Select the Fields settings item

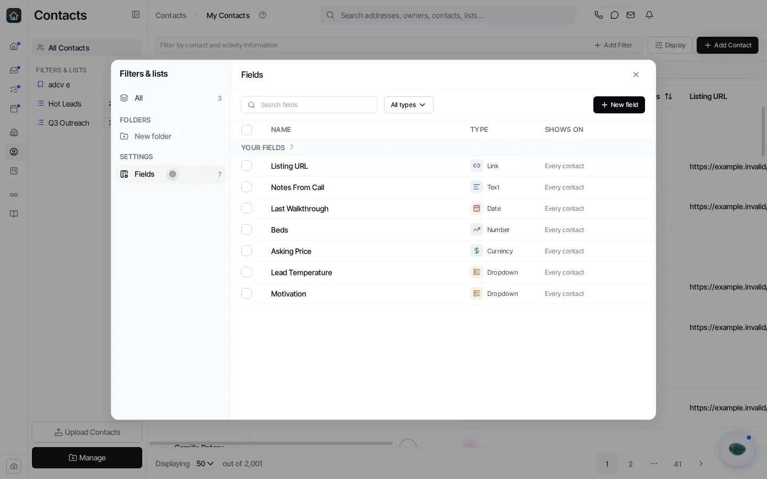[170, 174]
